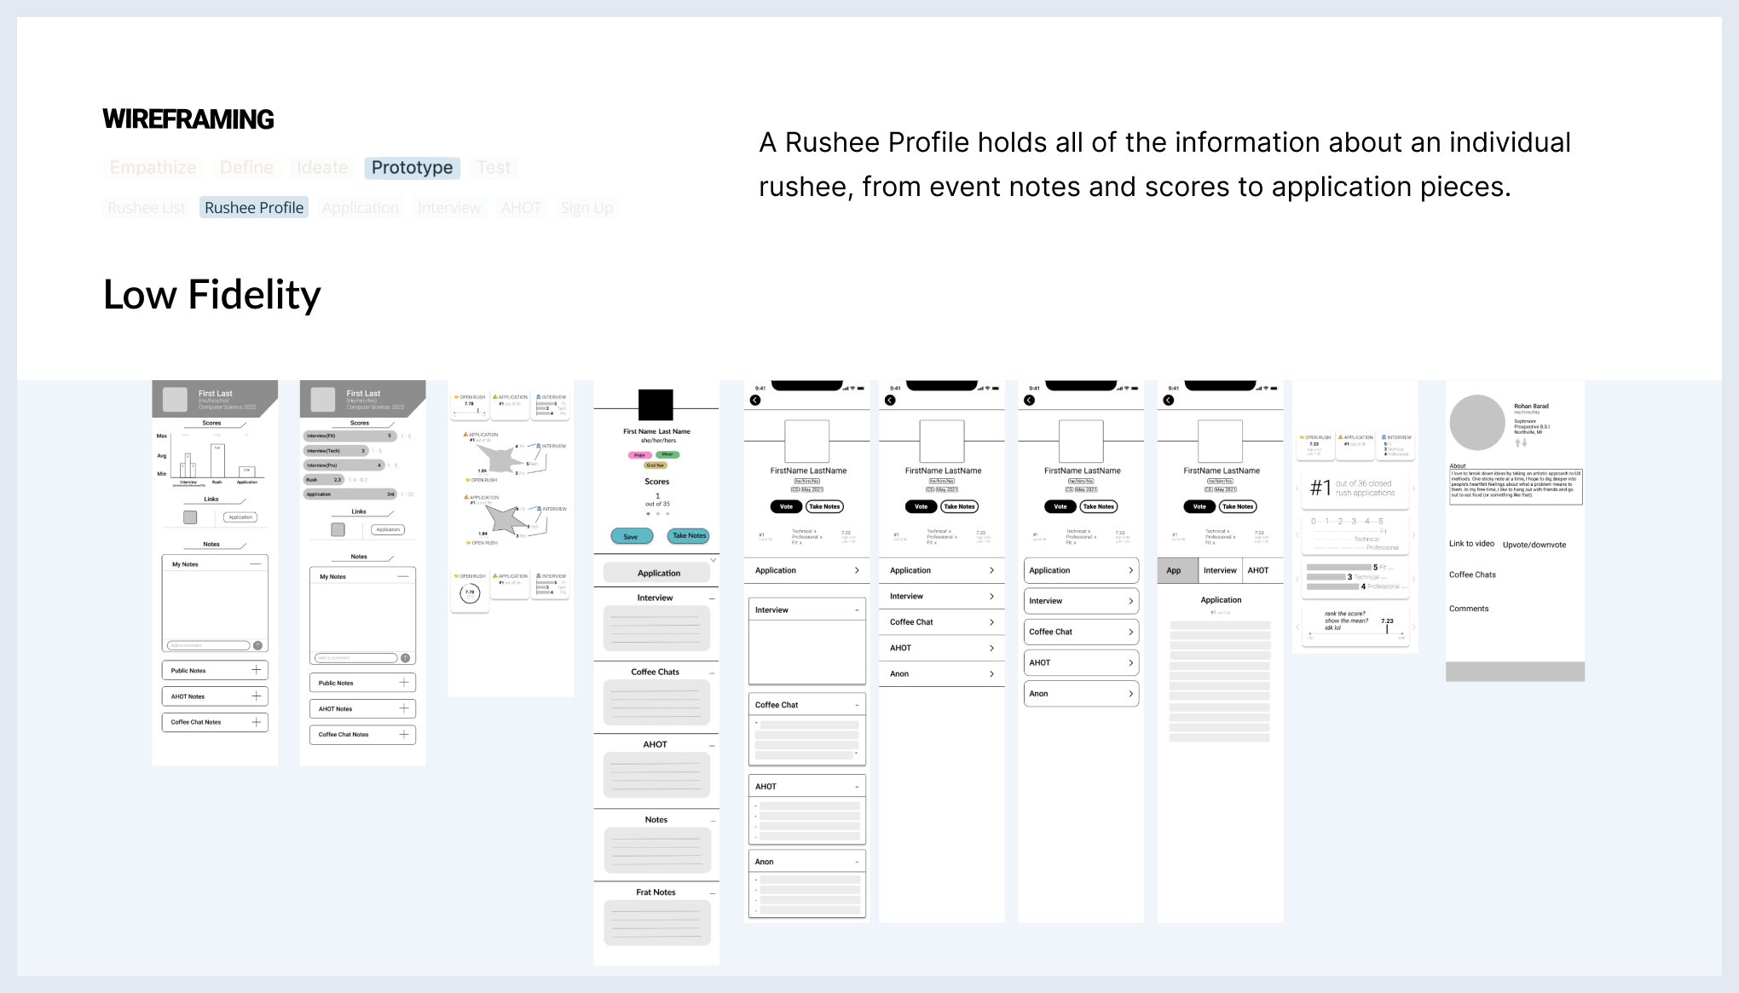Toggle the Test step in design process
This screenshot has height=993, width=1739.
click(494, 166)
